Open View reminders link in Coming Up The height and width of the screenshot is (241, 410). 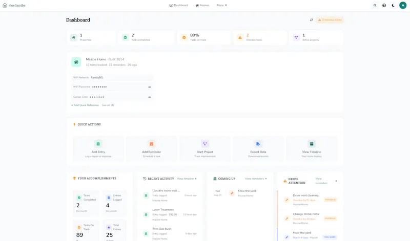(256, 179)
